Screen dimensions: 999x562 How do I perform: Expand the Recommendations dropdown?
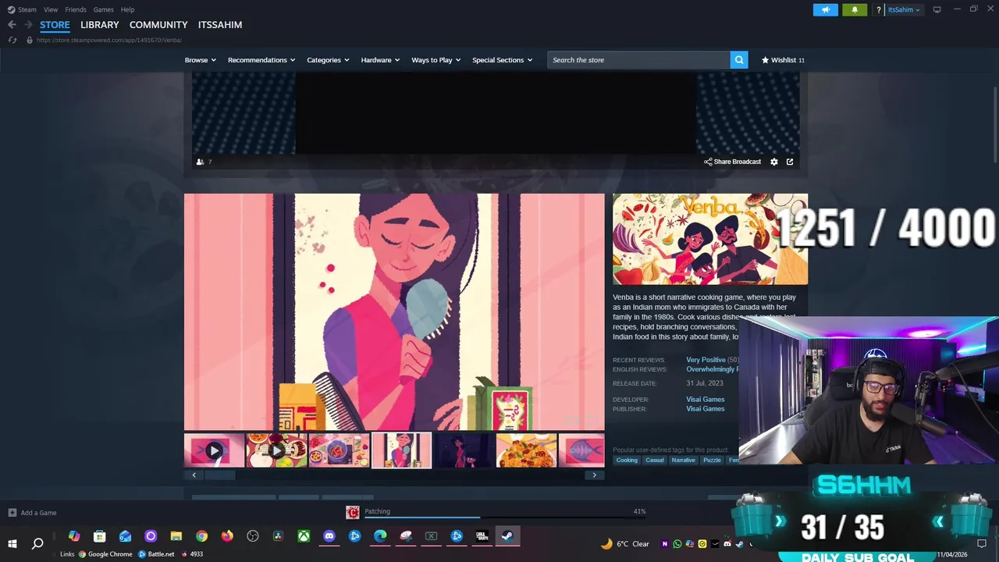(x=261, y=60)
